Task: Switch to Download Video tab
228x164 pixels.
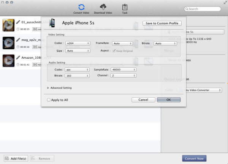Action: (103, 9)
